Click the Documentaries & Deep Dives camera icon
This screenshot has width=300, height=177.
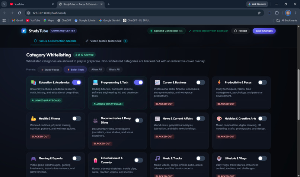(x=95, y=120)
